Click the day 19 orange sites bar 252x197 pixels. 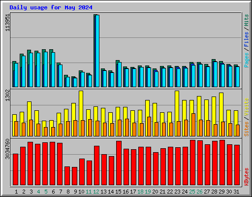tap(149, 127)
